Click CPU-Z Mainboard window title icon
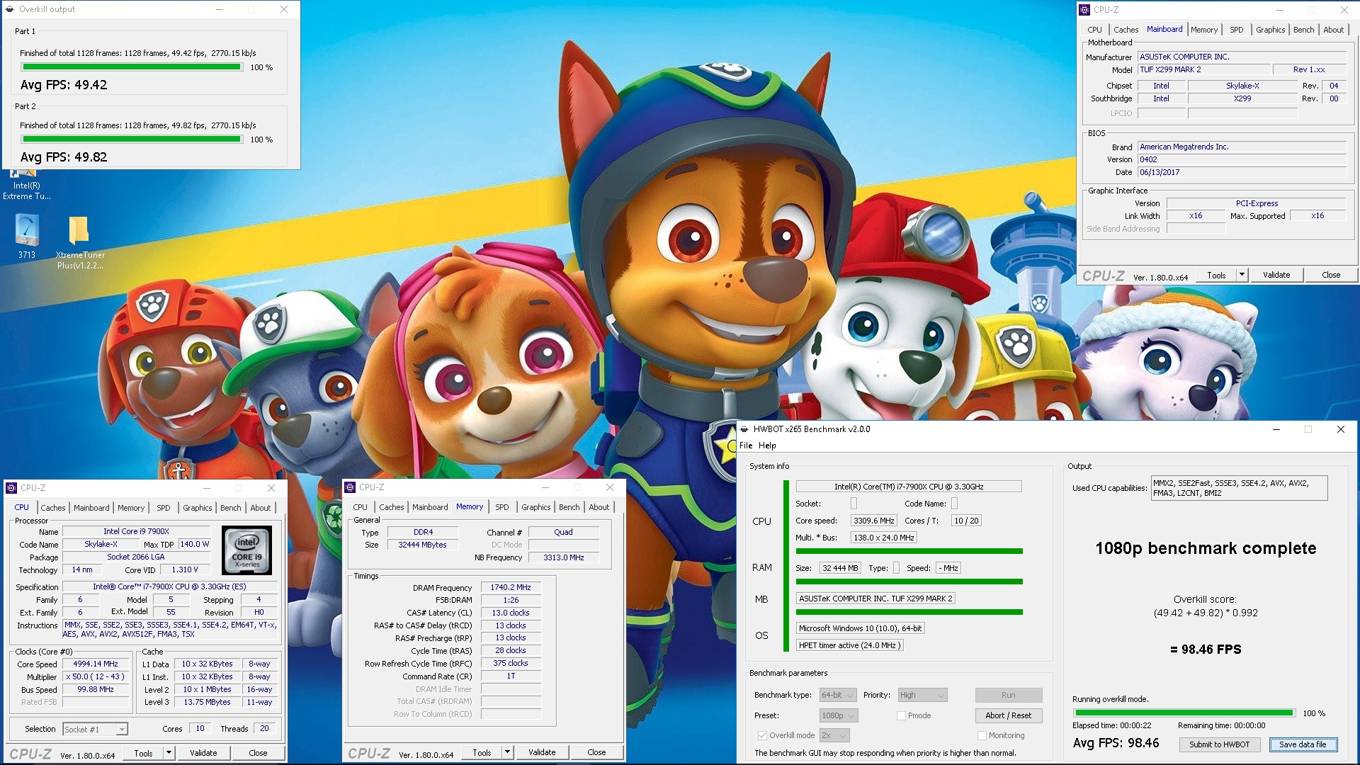The width and height of the screenshot is (1360, 765). point(1084,10)
